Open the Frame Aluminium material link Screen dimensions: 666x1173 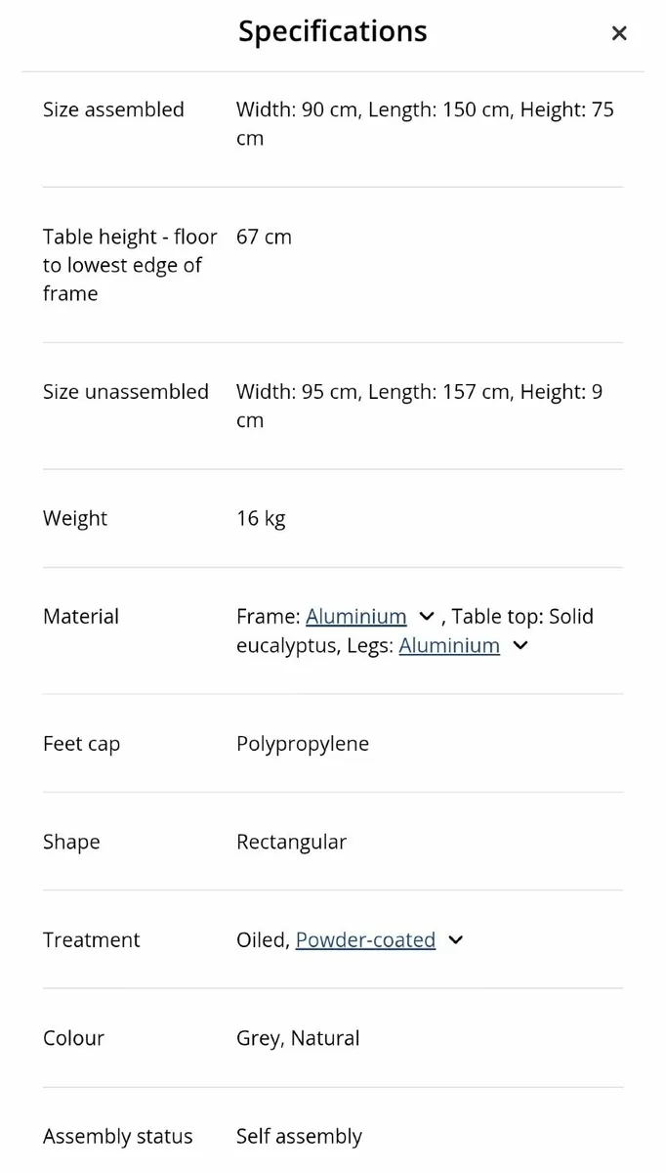(355, 617)
